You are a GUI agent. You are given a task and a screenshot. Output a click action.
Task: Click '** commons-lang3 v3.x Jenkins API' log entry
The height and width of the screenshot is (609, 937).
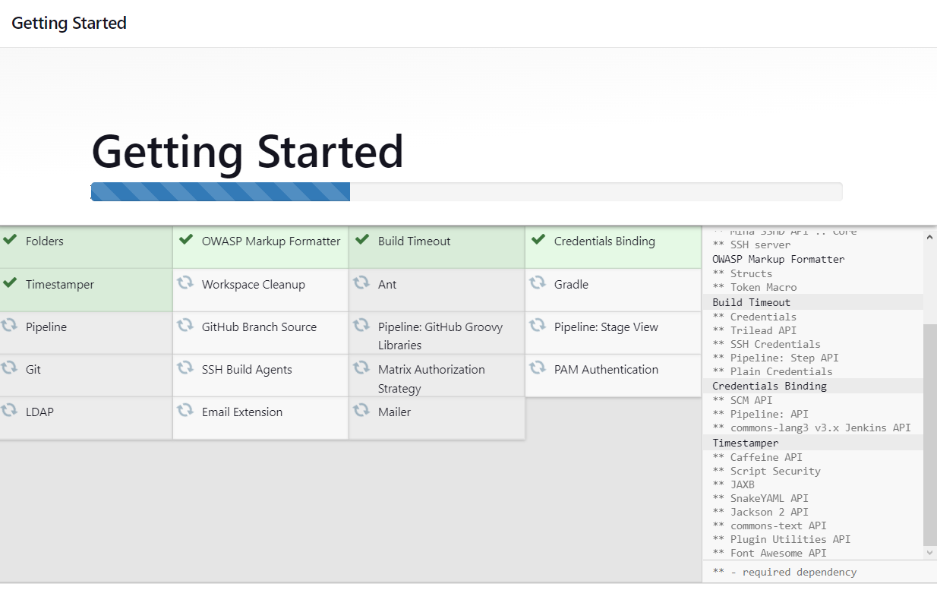coord(812,428)
